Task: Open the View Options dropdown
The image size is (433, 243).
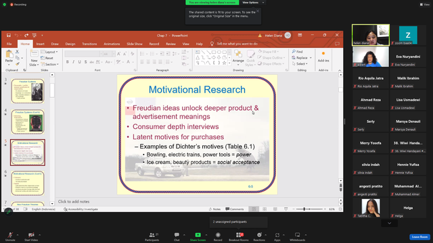Action: 252,3
